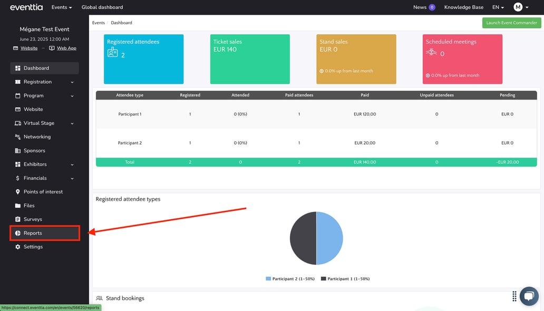Toggle Participant 1 legend color swatch
This screenshot has width=544, height=311.
[323, 279]
